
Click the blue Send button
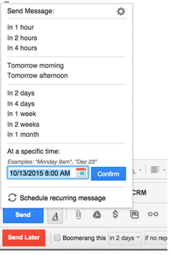pyautogui.click(x=23, y=215)
